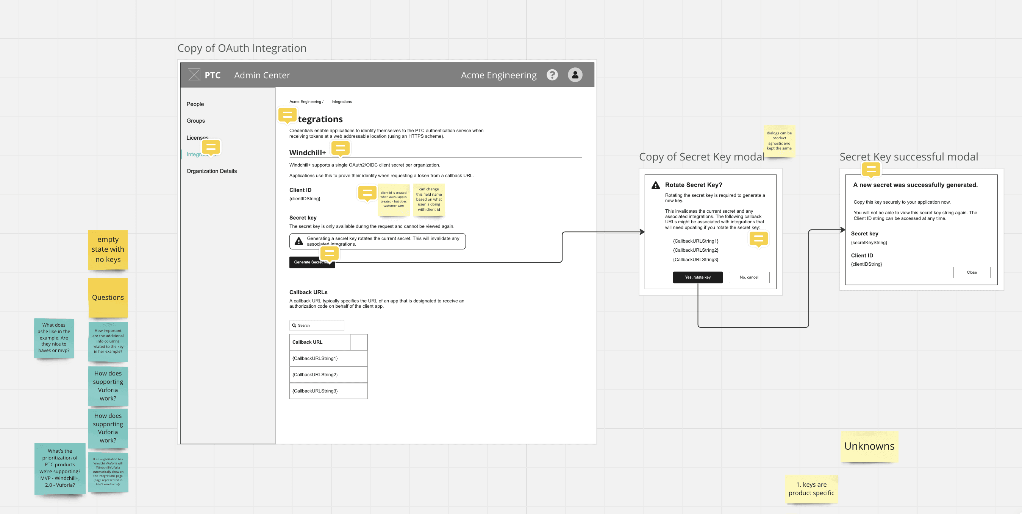This screenshot has height=514, width=1022.
Task: Click the No, cancel button
Action: [x=749, y=277]
